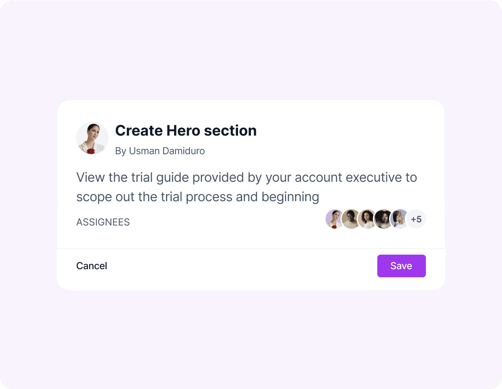The height and width of the screenshot is (389, 502).
Task: Open Usman Damiduro's profile avatar
Action: pyautogui.click(x=92, y=138)
